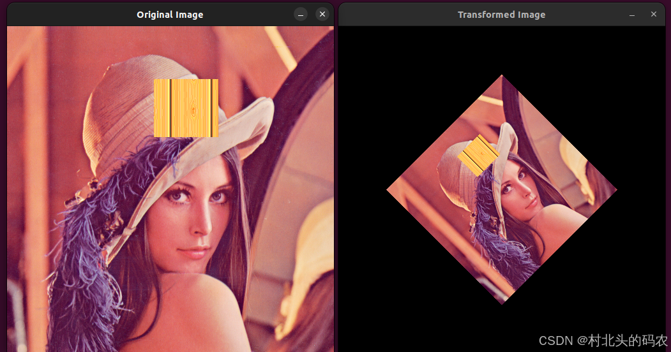Minimize the Original Image window
The width and height of the screenshot is (671, 352).
point(301,15)
